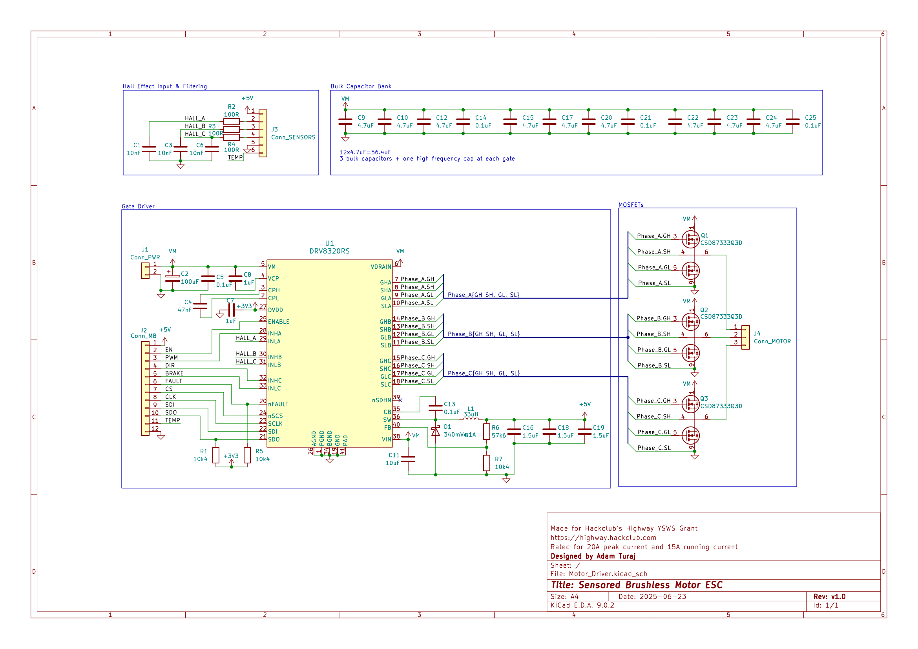This screenshot has width=918, height=649.
Task: Select the 'Rated for 20A peak current' line
Action: (x=644, y=547)
